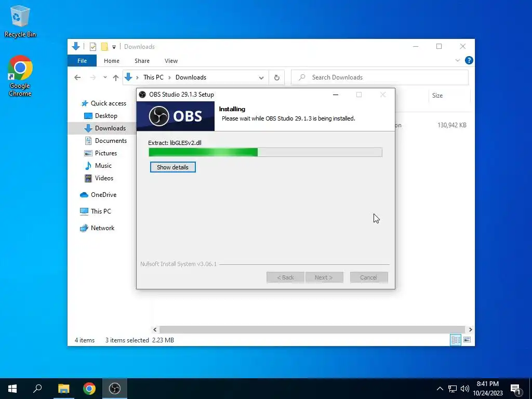Select OBS Setup taskbar button
The height and width of the screenshot is (399, 532).
pos(115,389)
